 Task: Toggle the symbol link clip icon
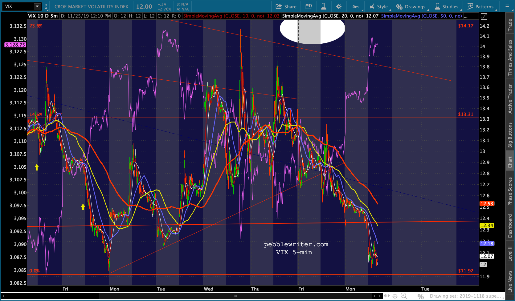click(46, 6)
